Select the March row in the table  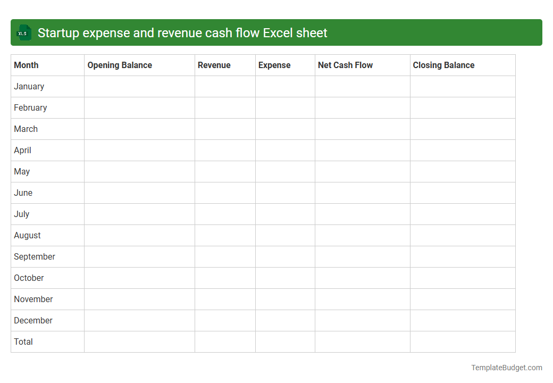click(26, 129)
